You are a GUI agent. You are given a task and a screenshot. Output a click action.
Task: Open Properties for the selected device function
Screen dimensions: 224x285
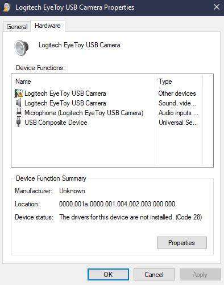[182, 243]
